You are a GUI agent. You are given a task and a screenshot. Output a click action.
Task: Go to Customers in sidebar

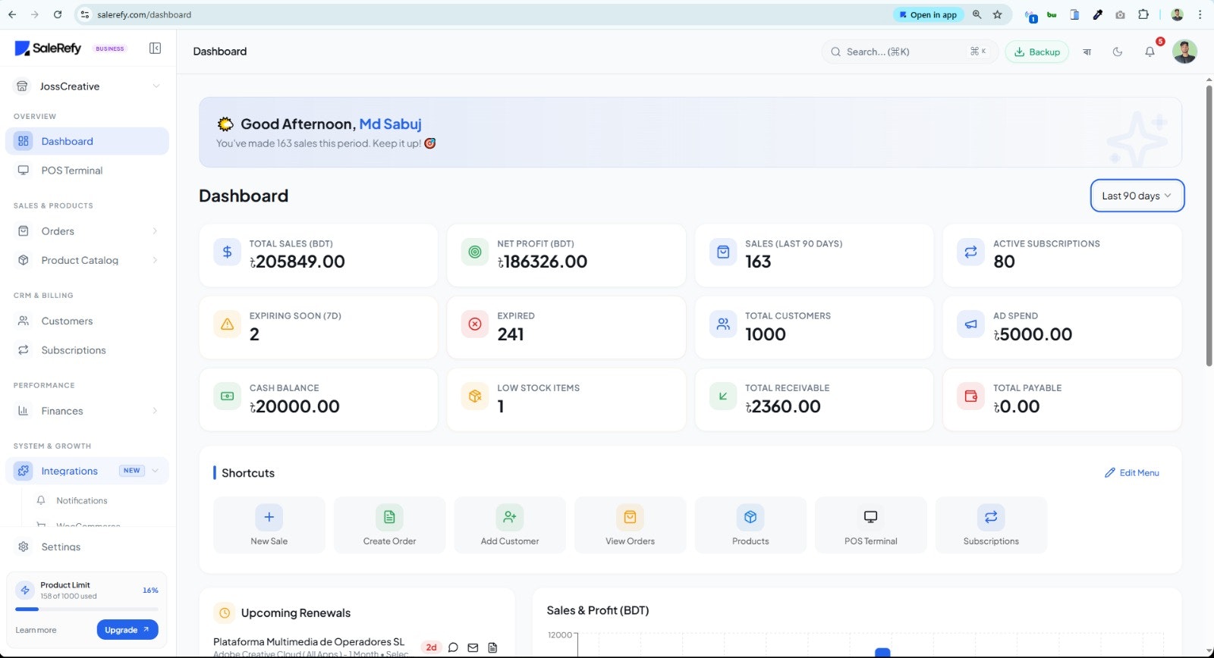click(x=87, y=321)
